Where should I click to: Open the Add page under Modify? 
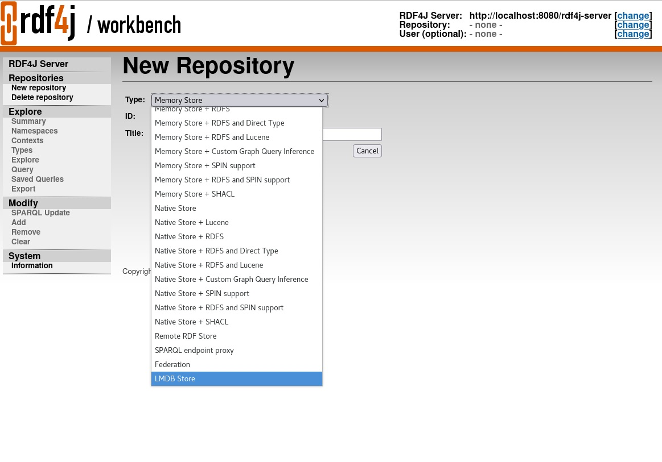click(x=19, y=223)
